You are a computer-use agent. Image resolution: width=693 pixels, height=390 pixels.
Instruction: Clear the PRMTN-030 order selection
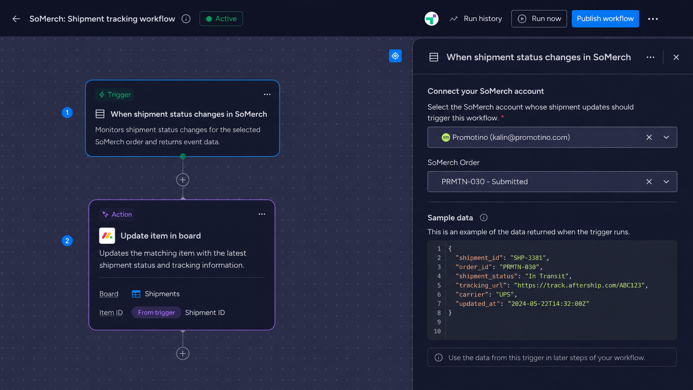pos(649,182)
